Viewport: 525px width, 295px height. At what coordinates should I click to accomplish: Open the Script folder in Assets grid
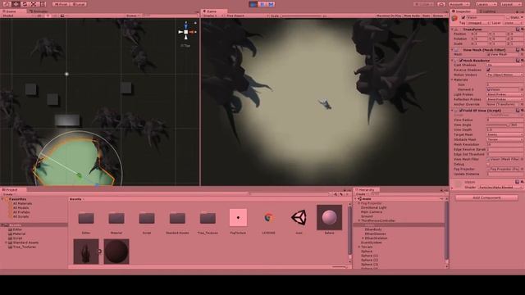147,219
